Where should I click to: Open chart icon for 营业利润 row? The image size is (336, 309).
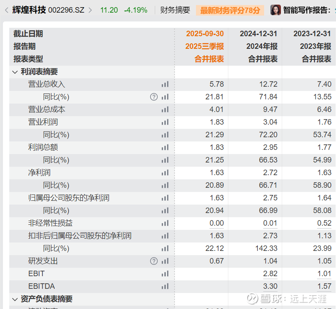pos(165,122)
